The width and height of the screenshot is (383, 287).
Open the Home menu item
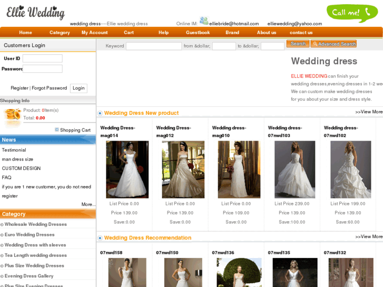pos(25,33)
